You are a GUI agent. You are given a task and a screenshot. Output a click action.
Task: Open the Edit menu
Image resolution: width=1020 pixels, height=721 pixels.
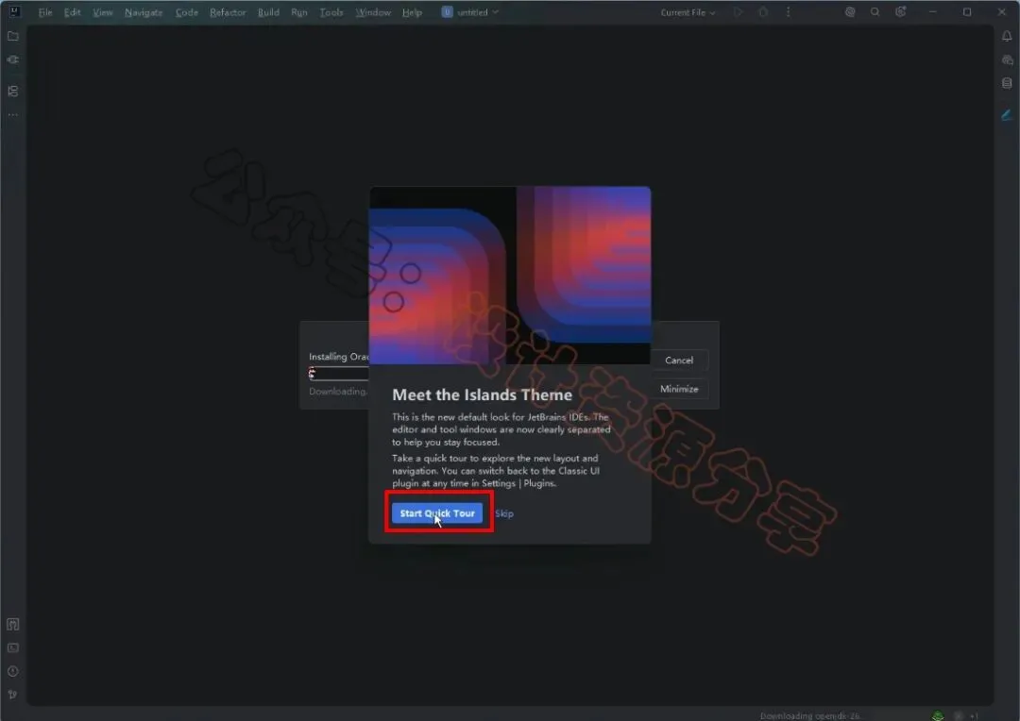pyautogui.click(x=72, y=12)
